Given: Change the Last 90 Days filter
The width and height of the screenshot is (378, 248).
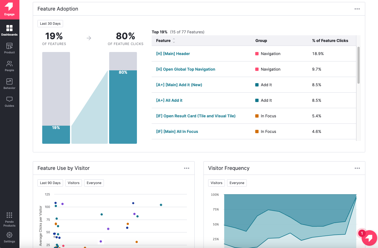Looking at the screenshot, I should [50, 183].
